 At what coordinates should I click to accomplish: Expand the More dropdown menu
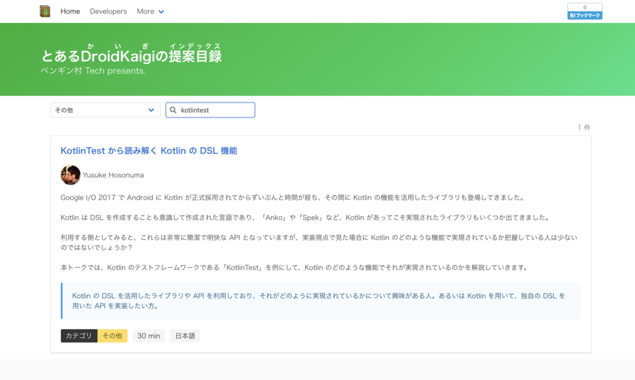(150, 11)
